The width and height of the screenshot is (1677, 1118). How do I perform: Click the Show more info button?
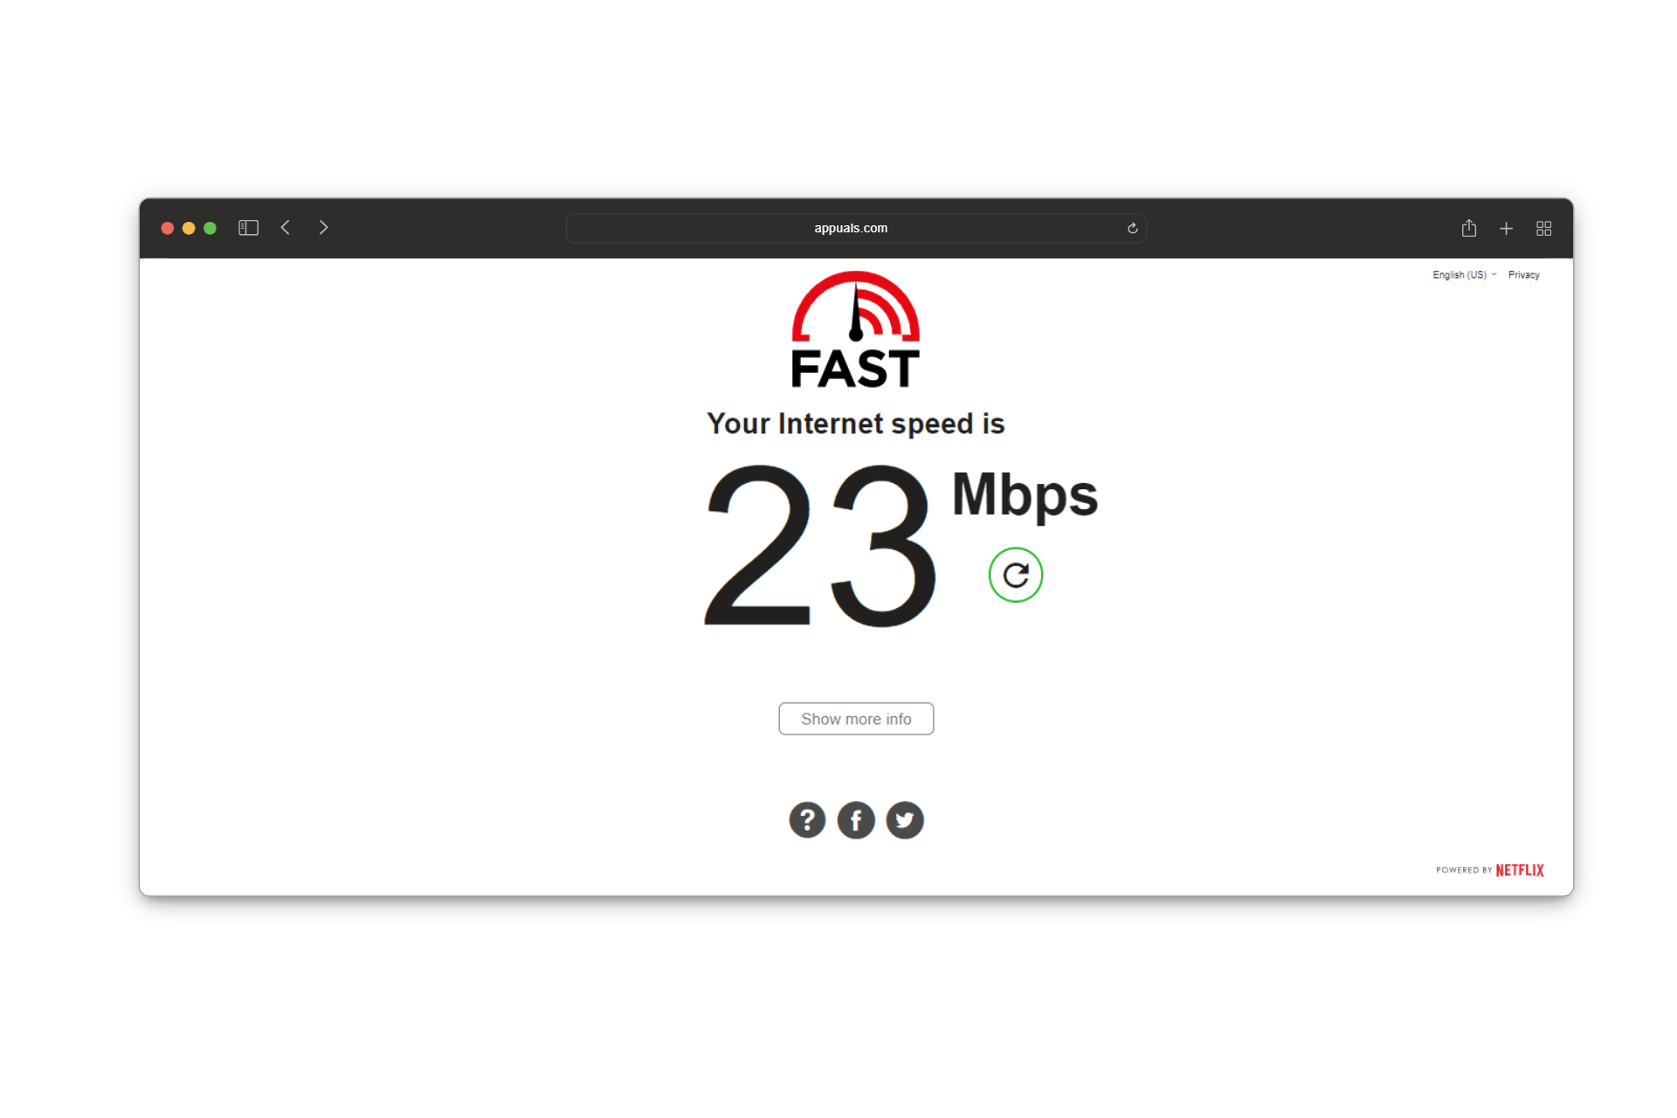click(x=856, y=719)
